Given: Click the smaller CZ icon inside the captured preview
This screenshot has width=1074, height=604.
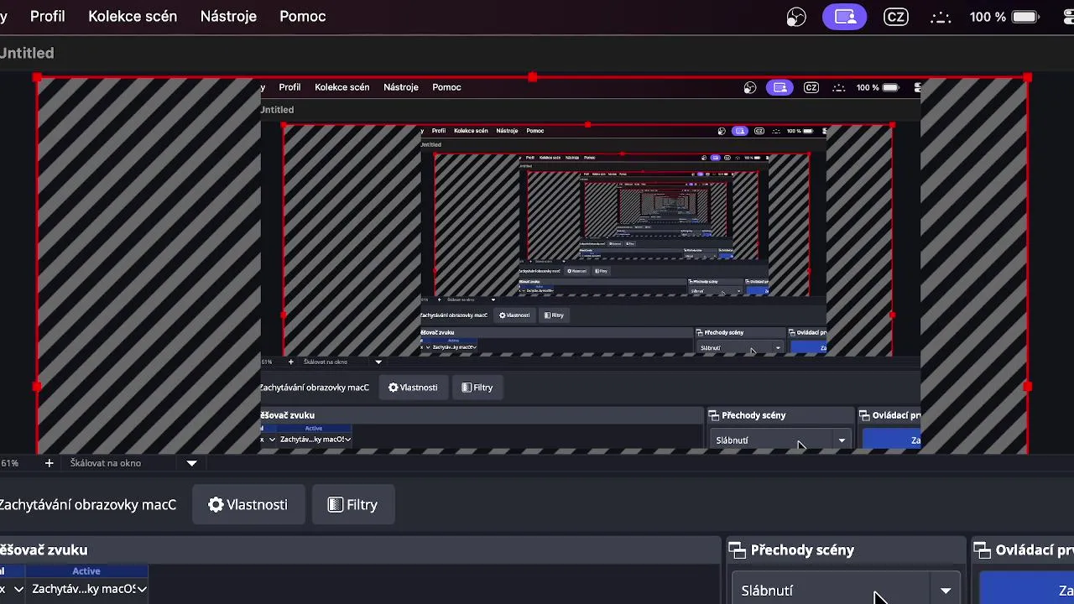Looking at the screenshot, I should click(x=811, y=87).
